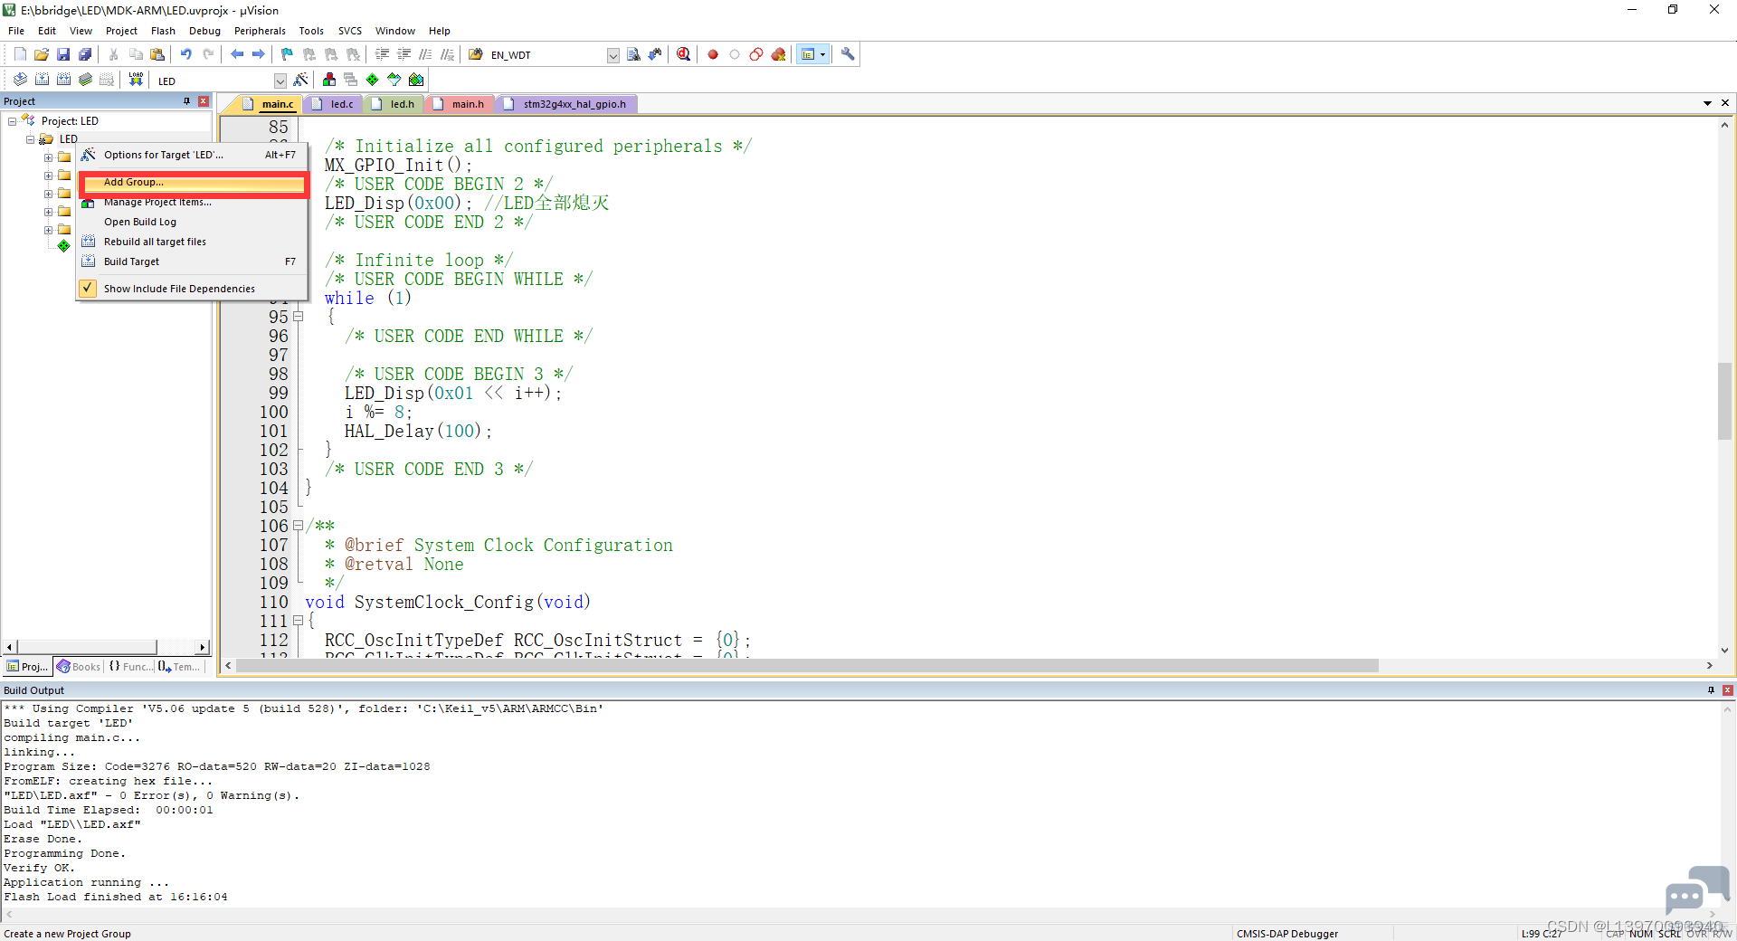Click the Batch Build stacked-layers icon
This screenshot has width=1737, height=941.
[x=85, y=80]
